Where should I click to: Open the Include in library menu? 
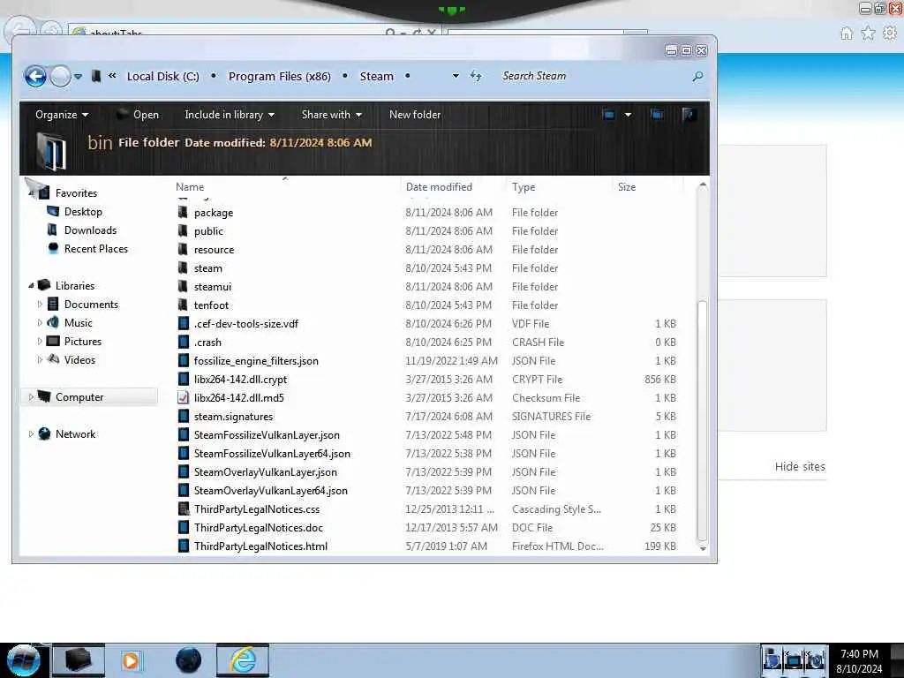(230, 115)
